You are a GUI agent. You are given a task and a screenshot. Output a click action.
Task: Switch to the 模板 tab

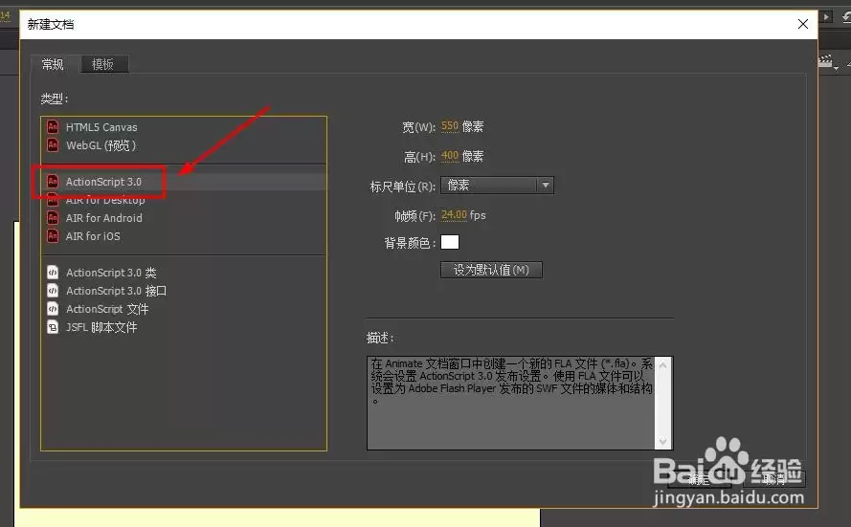tap(103, 64)
